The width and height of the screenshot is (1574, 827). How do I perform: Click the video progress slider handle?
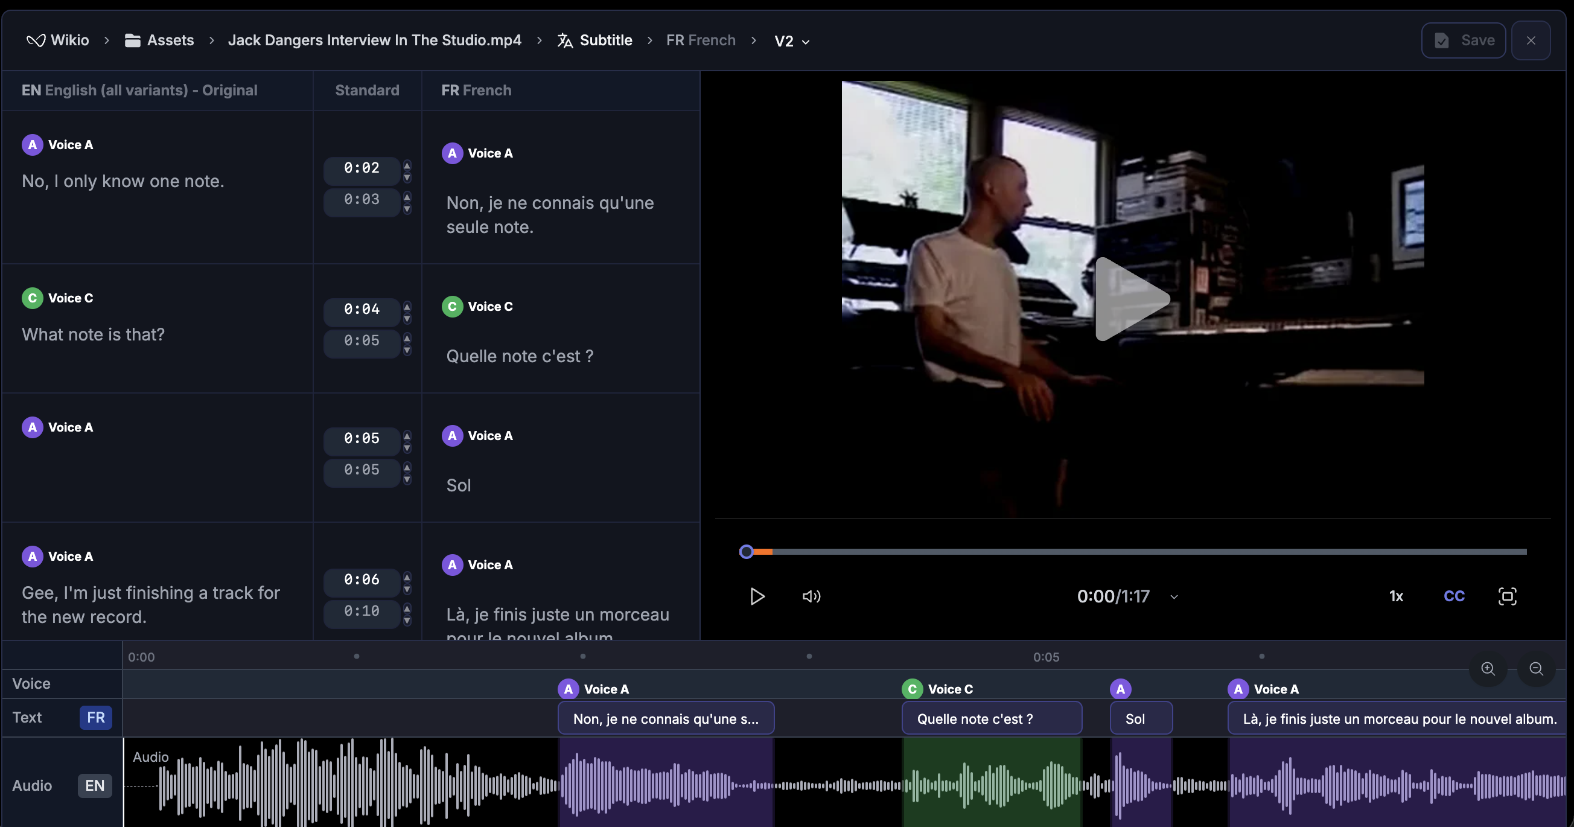click(746, 552)
